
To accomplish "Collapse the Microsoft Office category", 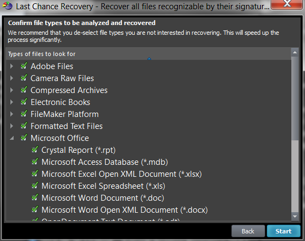I will point(11,138).
